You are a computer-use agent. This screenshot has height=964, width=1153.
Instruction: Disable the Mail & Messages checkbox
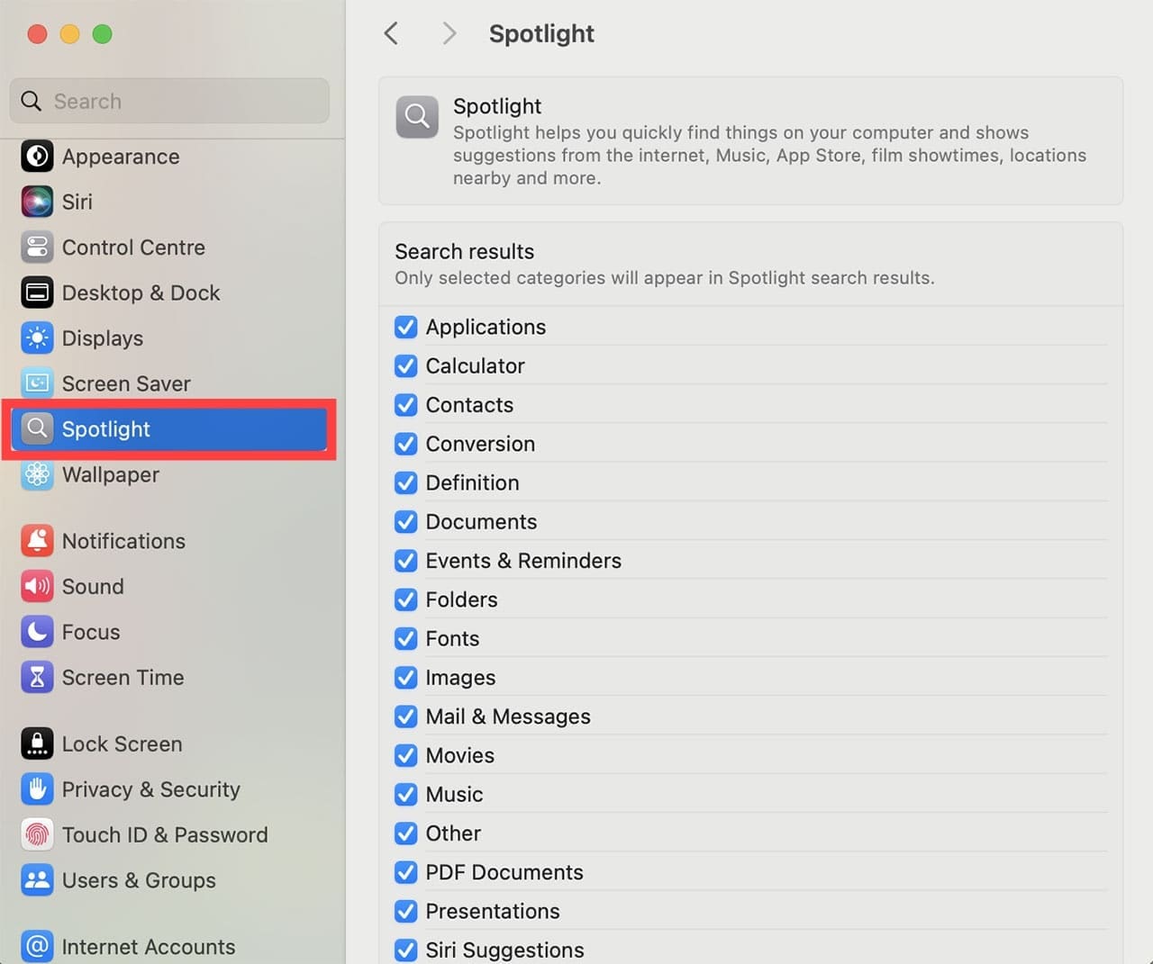point(406,716)
